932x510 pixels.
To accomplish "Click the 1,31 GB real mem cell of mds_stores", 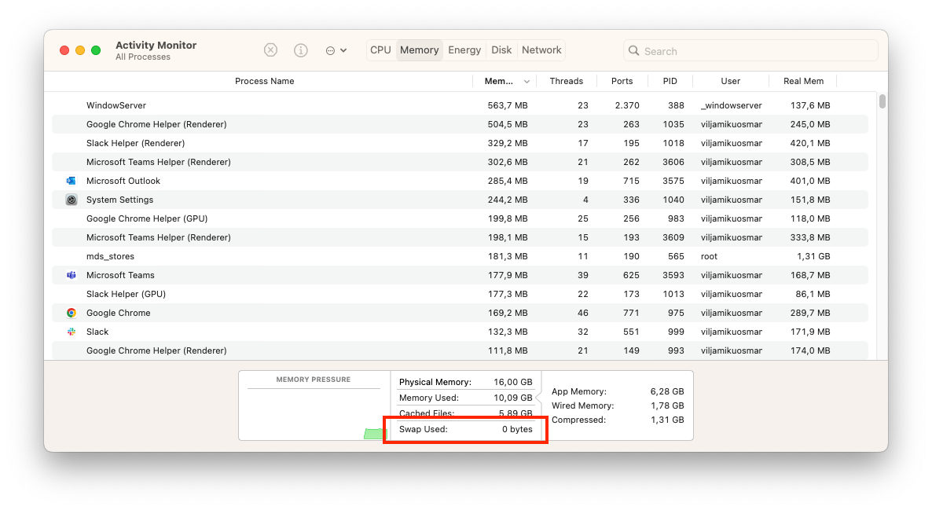I will click(813, 256).
